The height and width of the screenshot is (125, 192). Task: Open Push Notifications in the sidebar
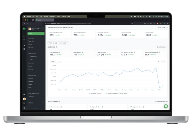(34, 94)
